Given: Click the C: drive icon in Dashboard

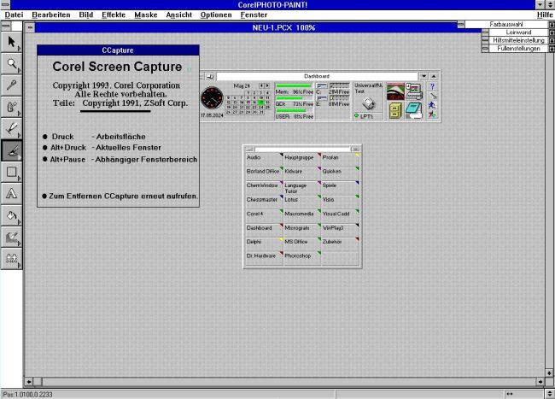Looking at the screenshot, I should click(321, 86).
